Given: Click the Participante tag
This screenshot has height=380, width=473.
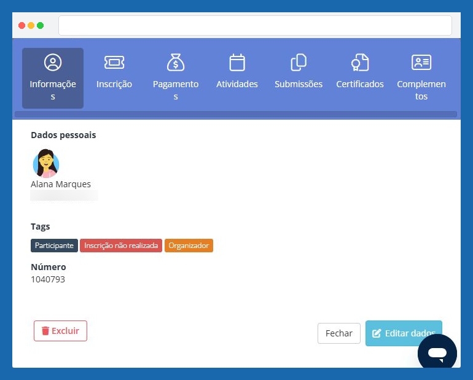Looking at the screenshot, I should [x=54, y=246].
